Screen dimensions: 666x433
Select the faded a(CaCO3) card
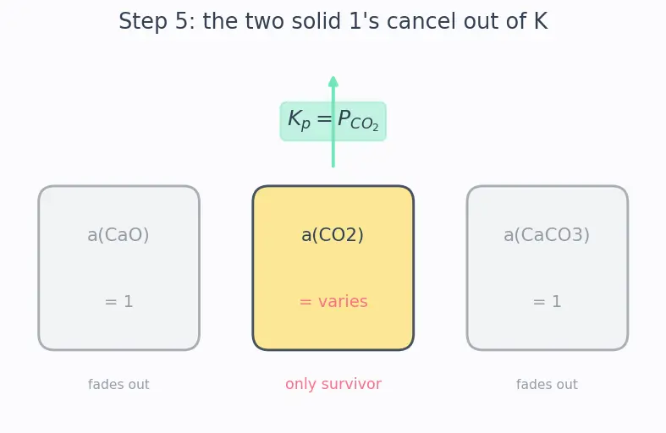[x=547, y=268]
